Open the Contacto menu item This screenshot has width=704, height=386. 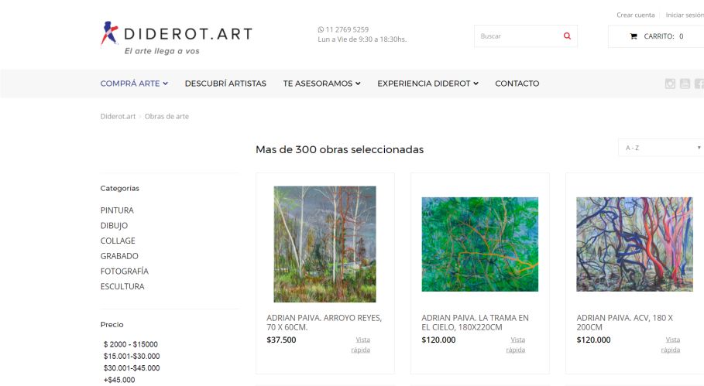point(517,84)
